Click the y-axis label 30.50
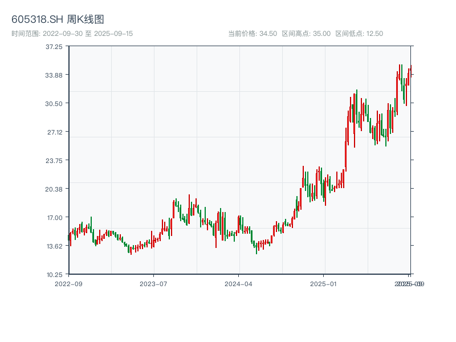Screen dimensions: 456x342 (54, 104)
